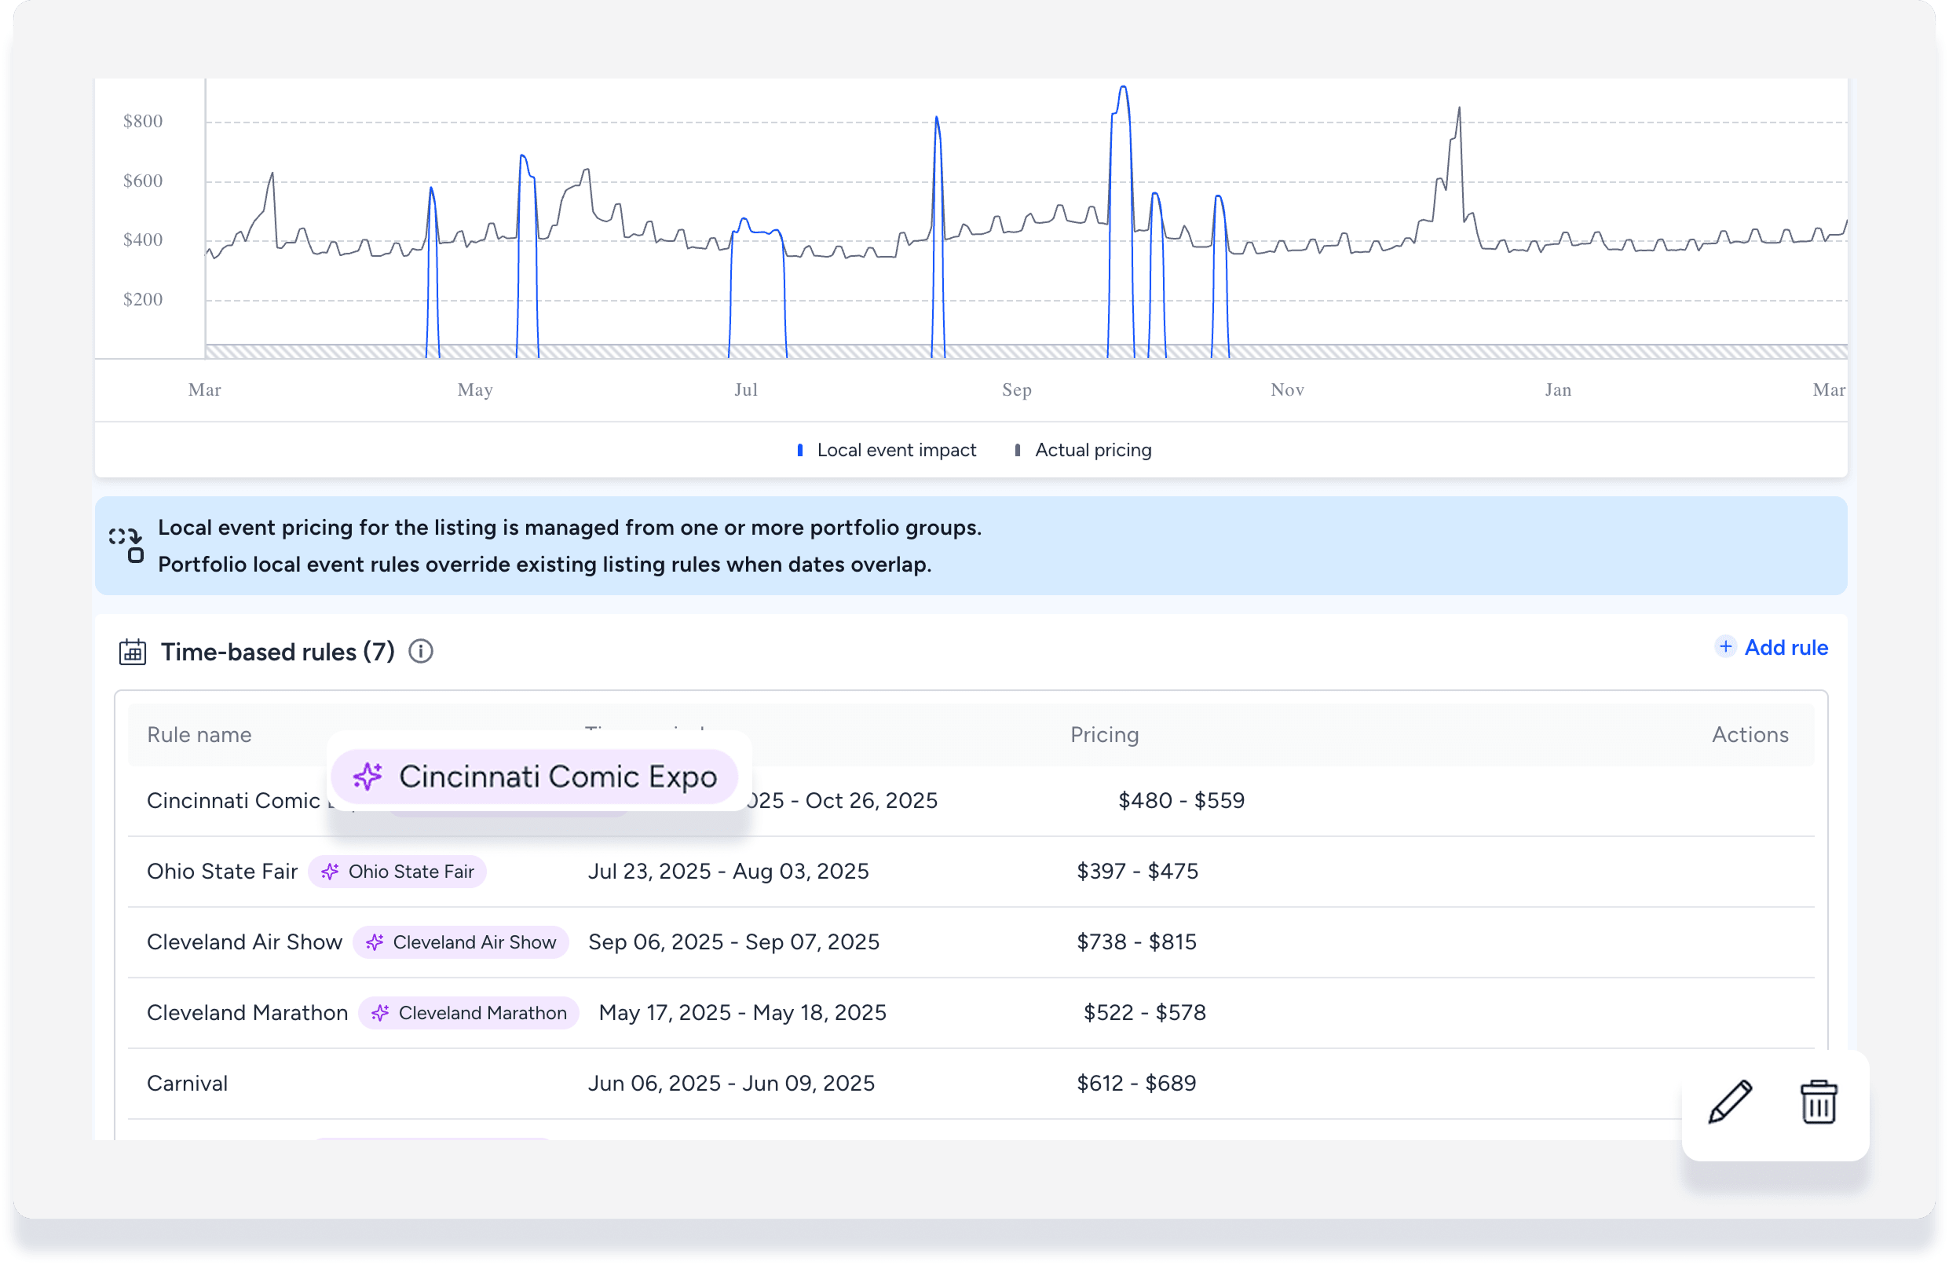The height and width of the screenshot is (1265, 1949).
Task: Click the plus icon next to Add rule
Action: [x=1724, y=647]
